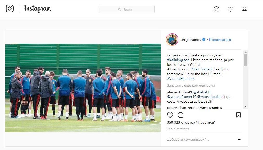Open sergioramos profile avatar

pos(172,40)
